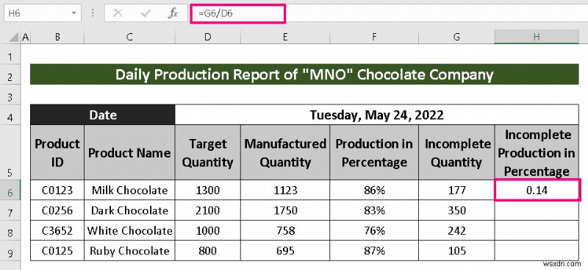Select column F header
The height and width of the screenshot is (270, 588).
point(374,37)
